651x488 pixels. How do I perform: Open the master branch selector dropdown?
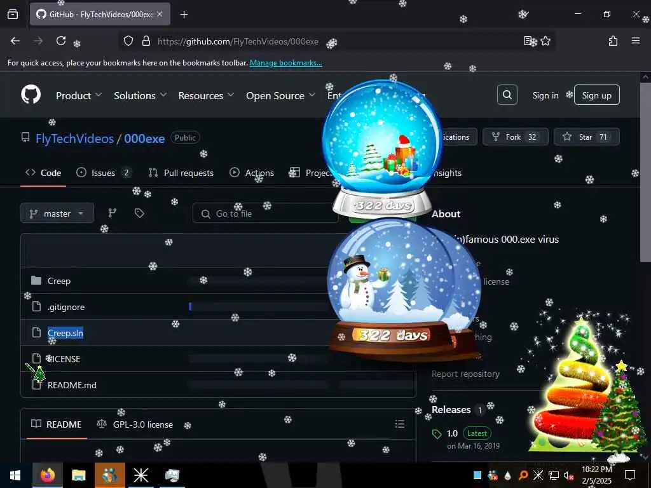coord(57,213)
